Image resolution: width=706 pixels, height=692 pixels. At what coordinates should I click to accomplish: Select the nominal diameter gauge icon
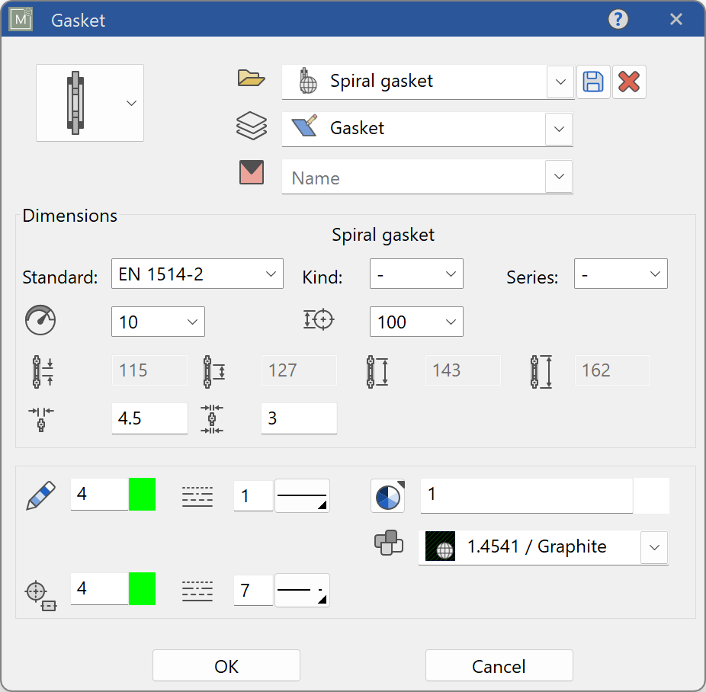click(x=40, y=320)
